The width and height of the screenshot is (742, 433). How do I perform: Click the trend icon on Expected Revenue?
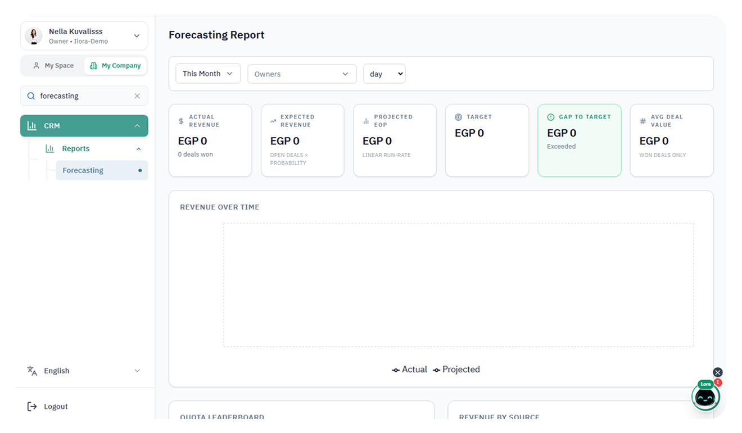tap(273, 121)
